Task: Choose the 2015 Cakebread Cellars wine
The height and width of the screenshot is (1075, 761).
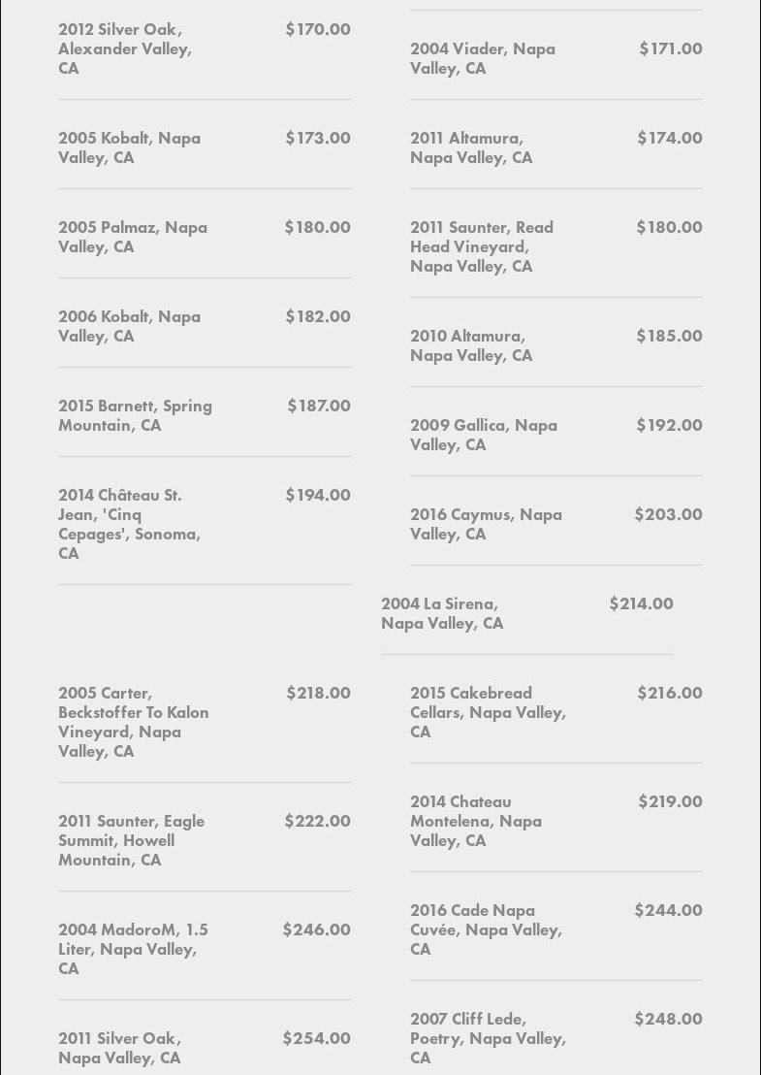Action: click(488, 712)
